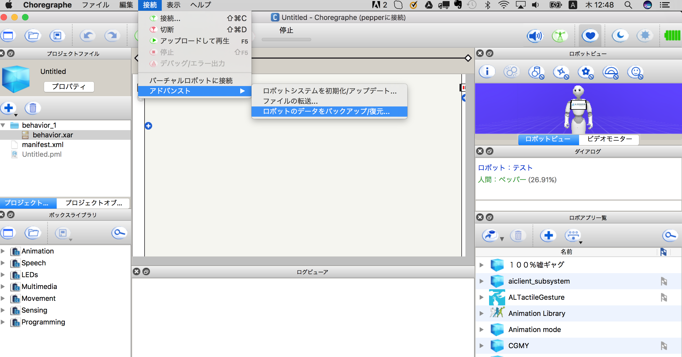Click the flag column header icon
682x357 pixels.
663,252
